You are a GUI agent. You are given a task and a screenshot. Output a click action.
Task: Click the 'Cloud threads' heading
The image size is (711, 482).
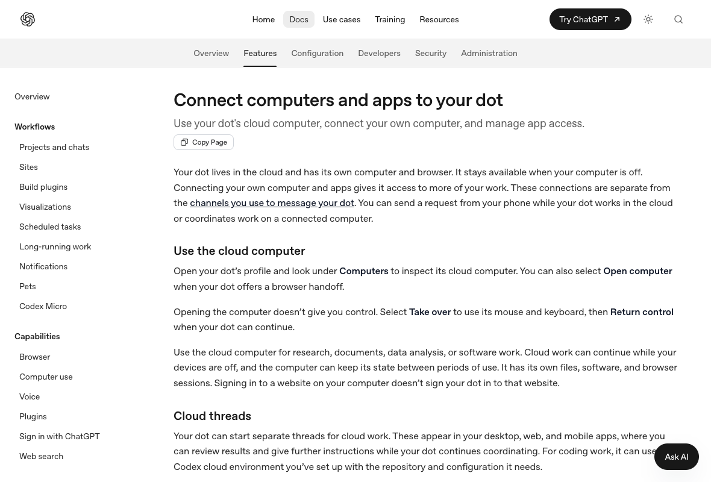(x=212, y=416)
